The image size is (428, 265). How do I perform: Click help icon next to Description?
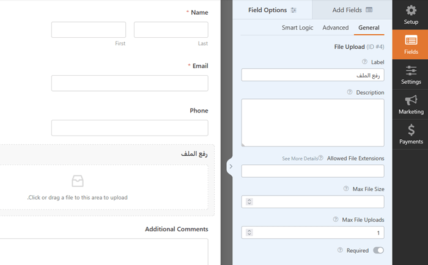350,92
